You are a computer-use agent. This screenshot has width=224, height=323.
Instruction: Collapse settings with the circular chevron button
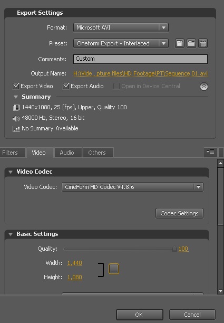(x=204, y=87)
